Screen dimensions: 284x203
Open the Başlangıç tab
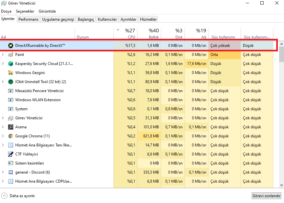click(x=86, y=19)
